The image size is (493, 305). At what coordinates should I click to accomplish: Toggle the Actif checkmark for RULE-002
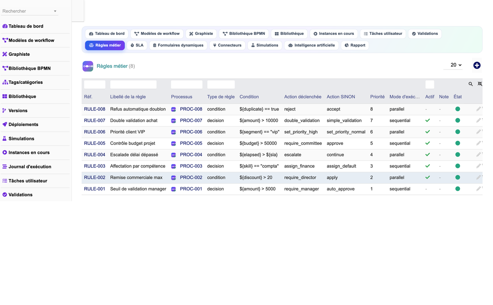428,178
